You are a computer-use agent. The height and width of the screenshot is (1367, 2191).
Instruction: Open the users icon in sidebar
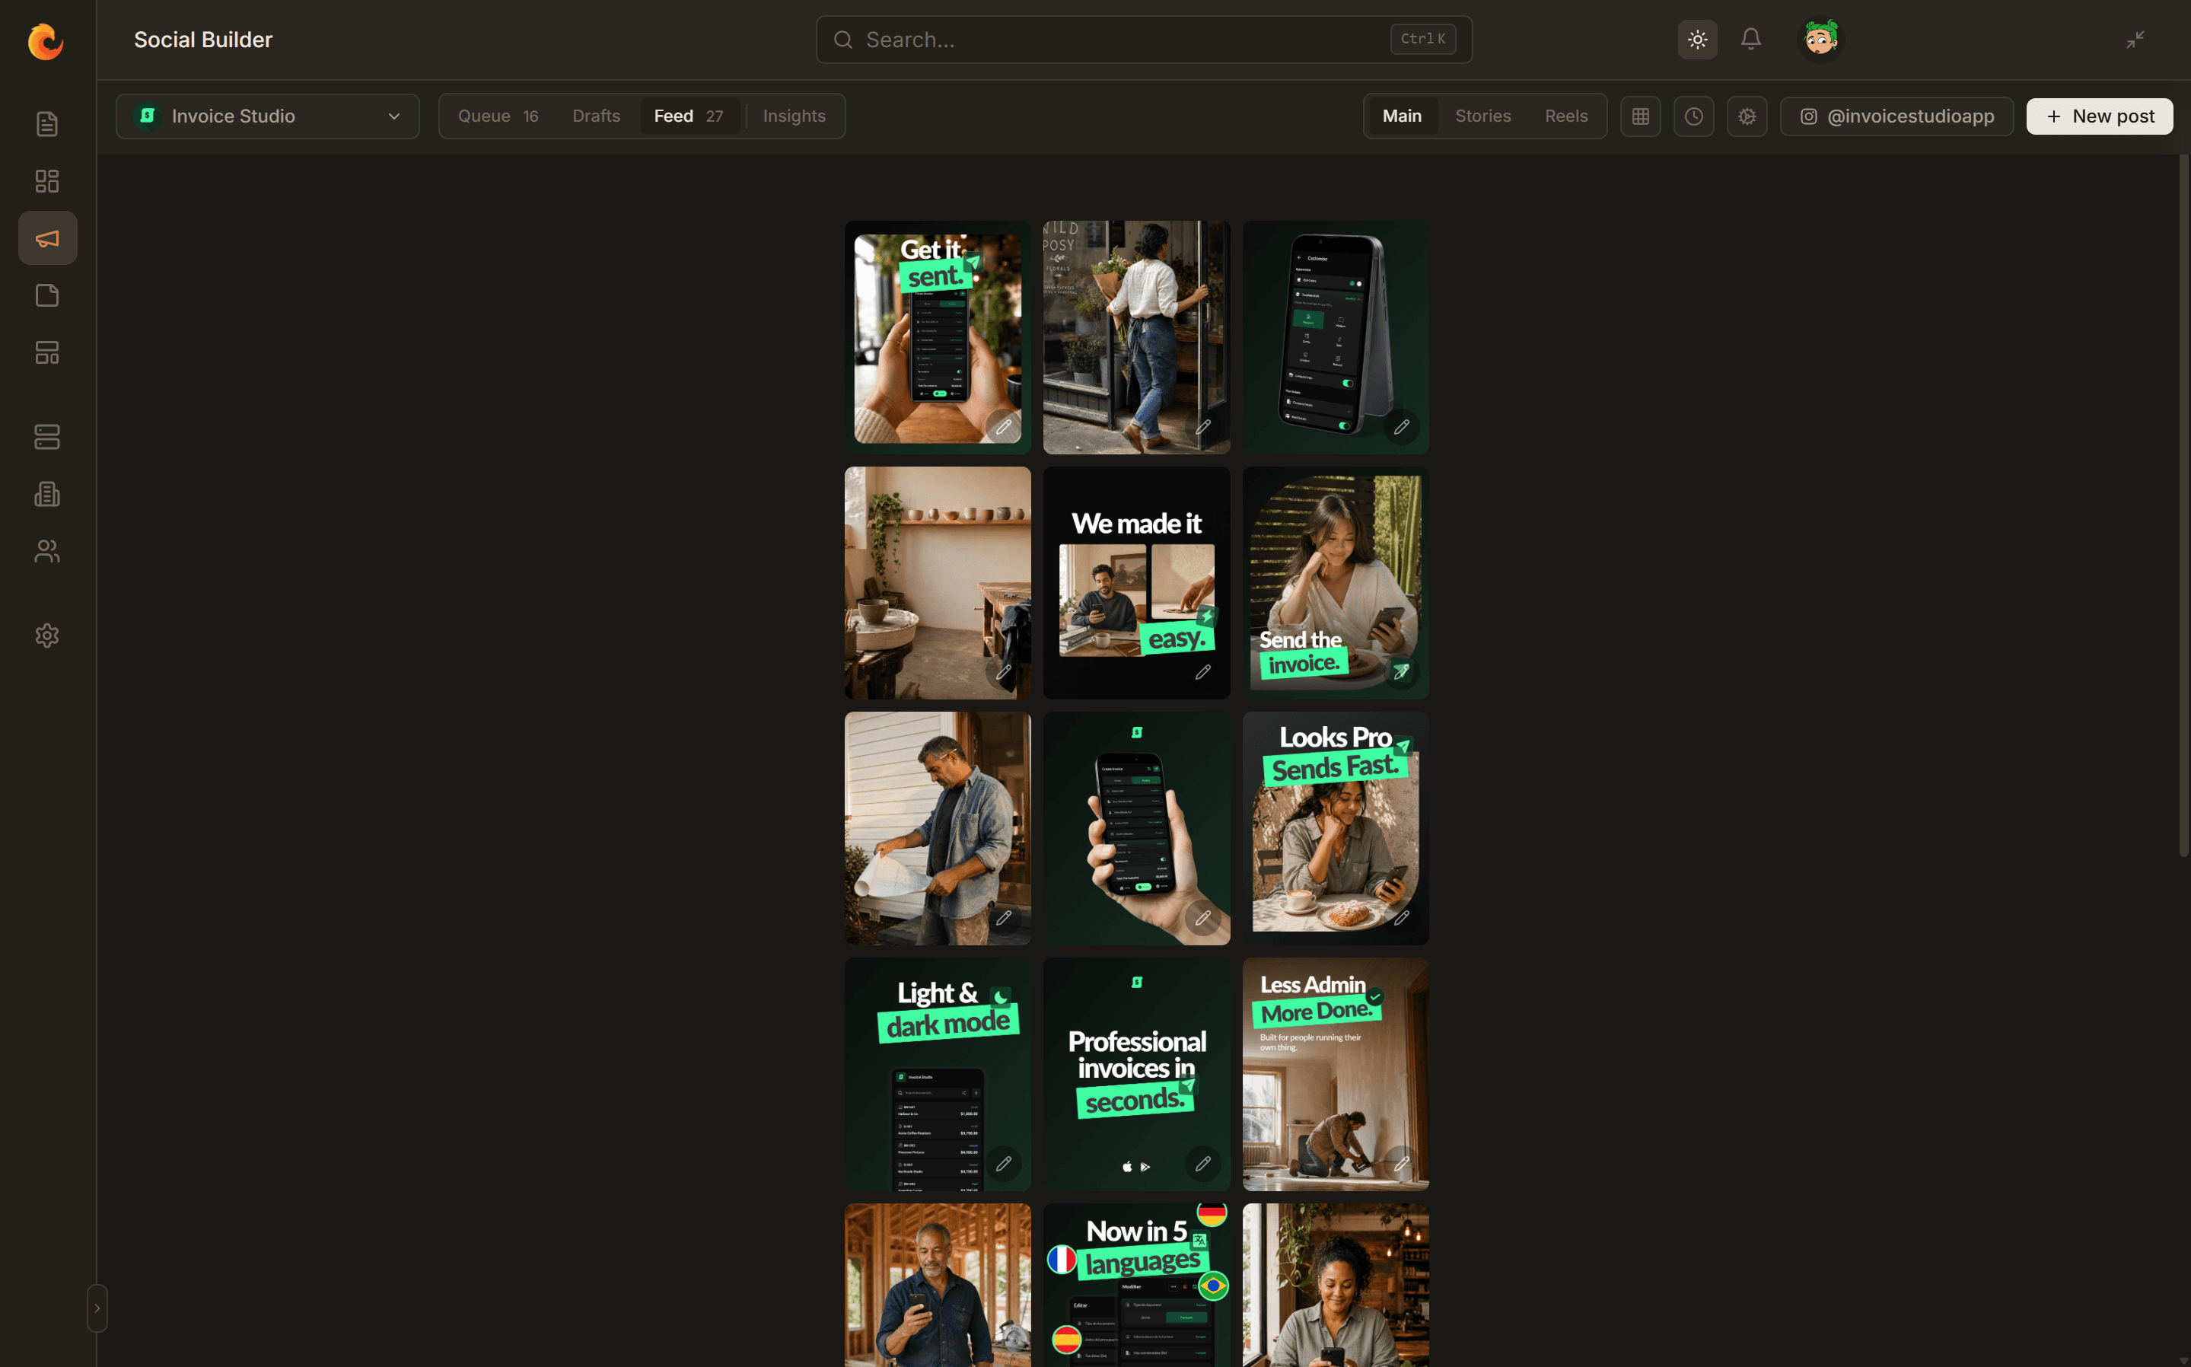(47, 552)
